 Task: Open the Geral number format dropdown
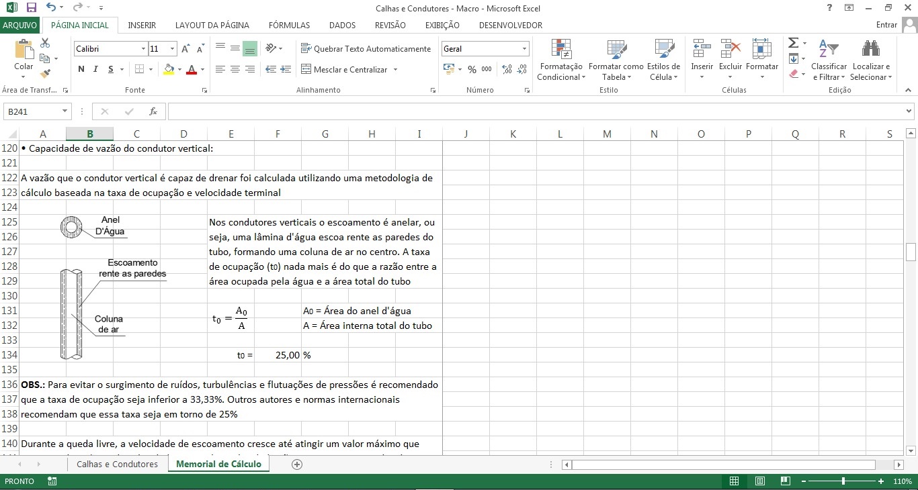pos(525,49)
